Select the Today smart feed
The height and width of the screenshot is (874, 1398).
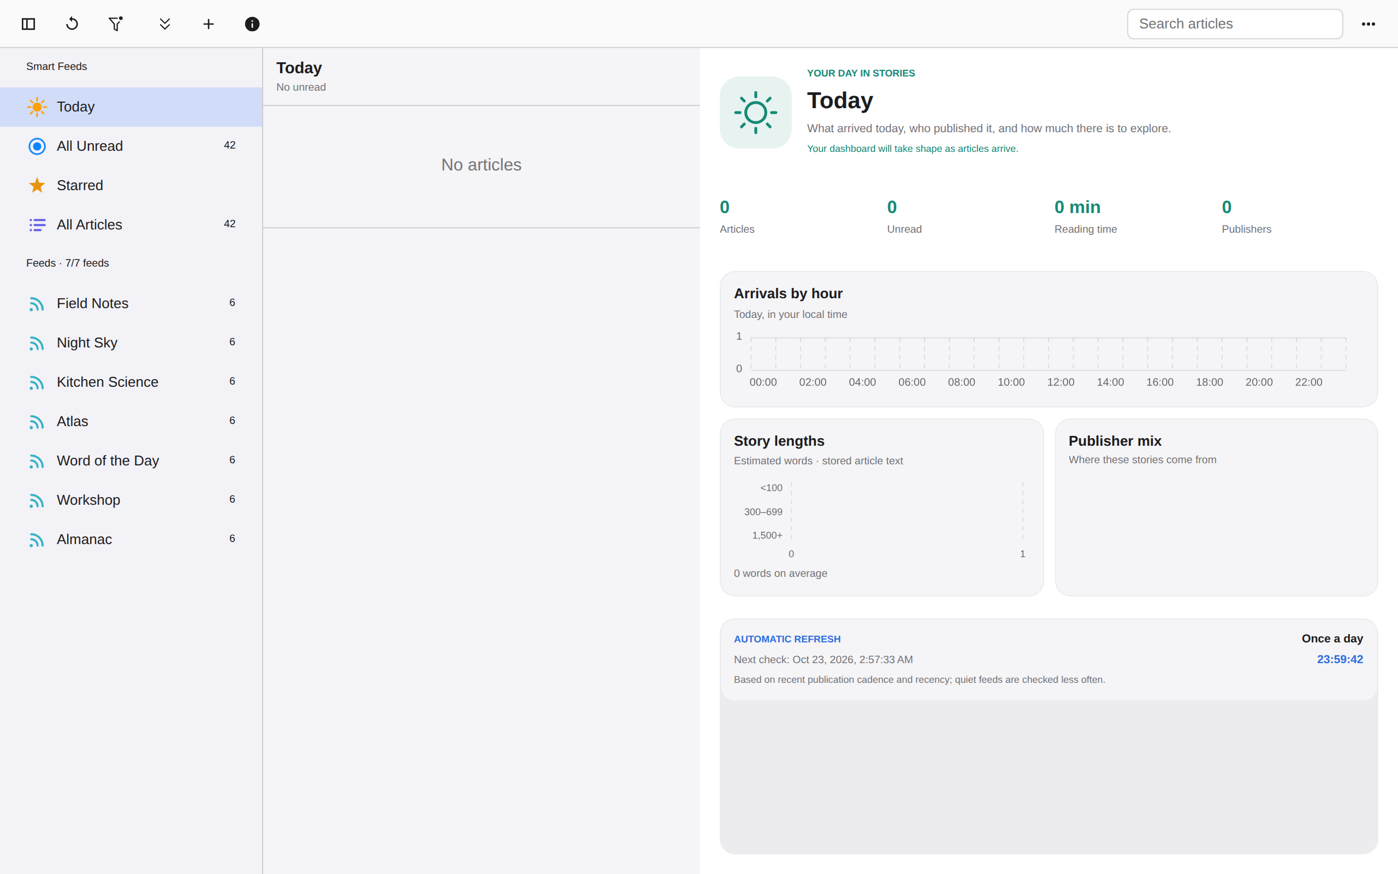coord(131,107)
